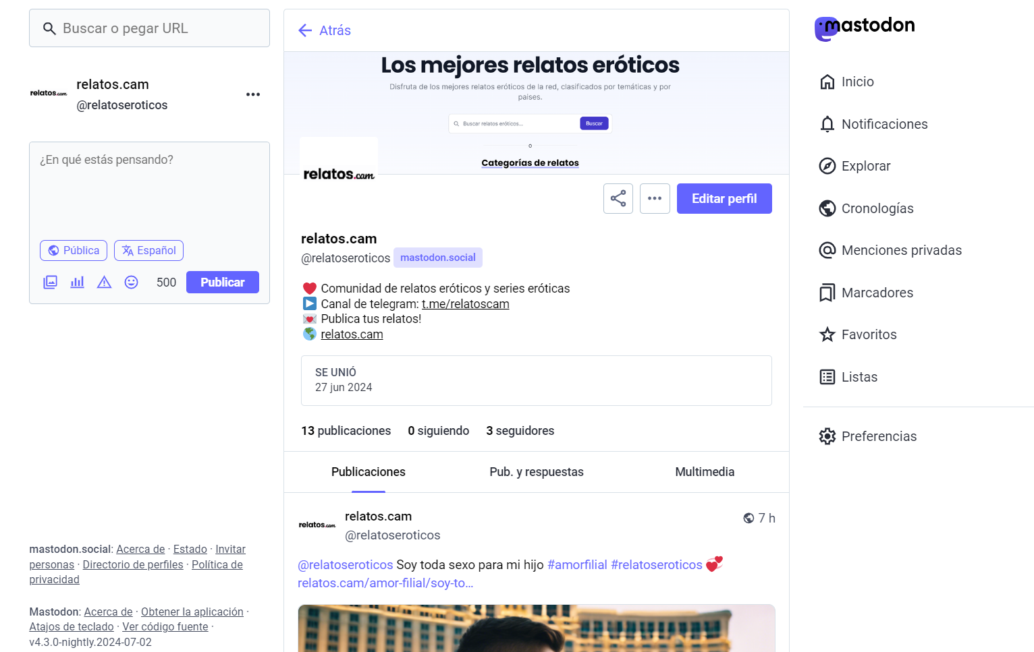Click the mastodon.social domain badge
1034x652 pixels.
click(438, 258)
